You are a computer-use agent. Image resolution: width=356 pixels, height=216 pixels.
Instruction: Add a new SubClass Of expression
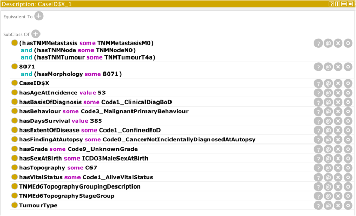(36, 34)
